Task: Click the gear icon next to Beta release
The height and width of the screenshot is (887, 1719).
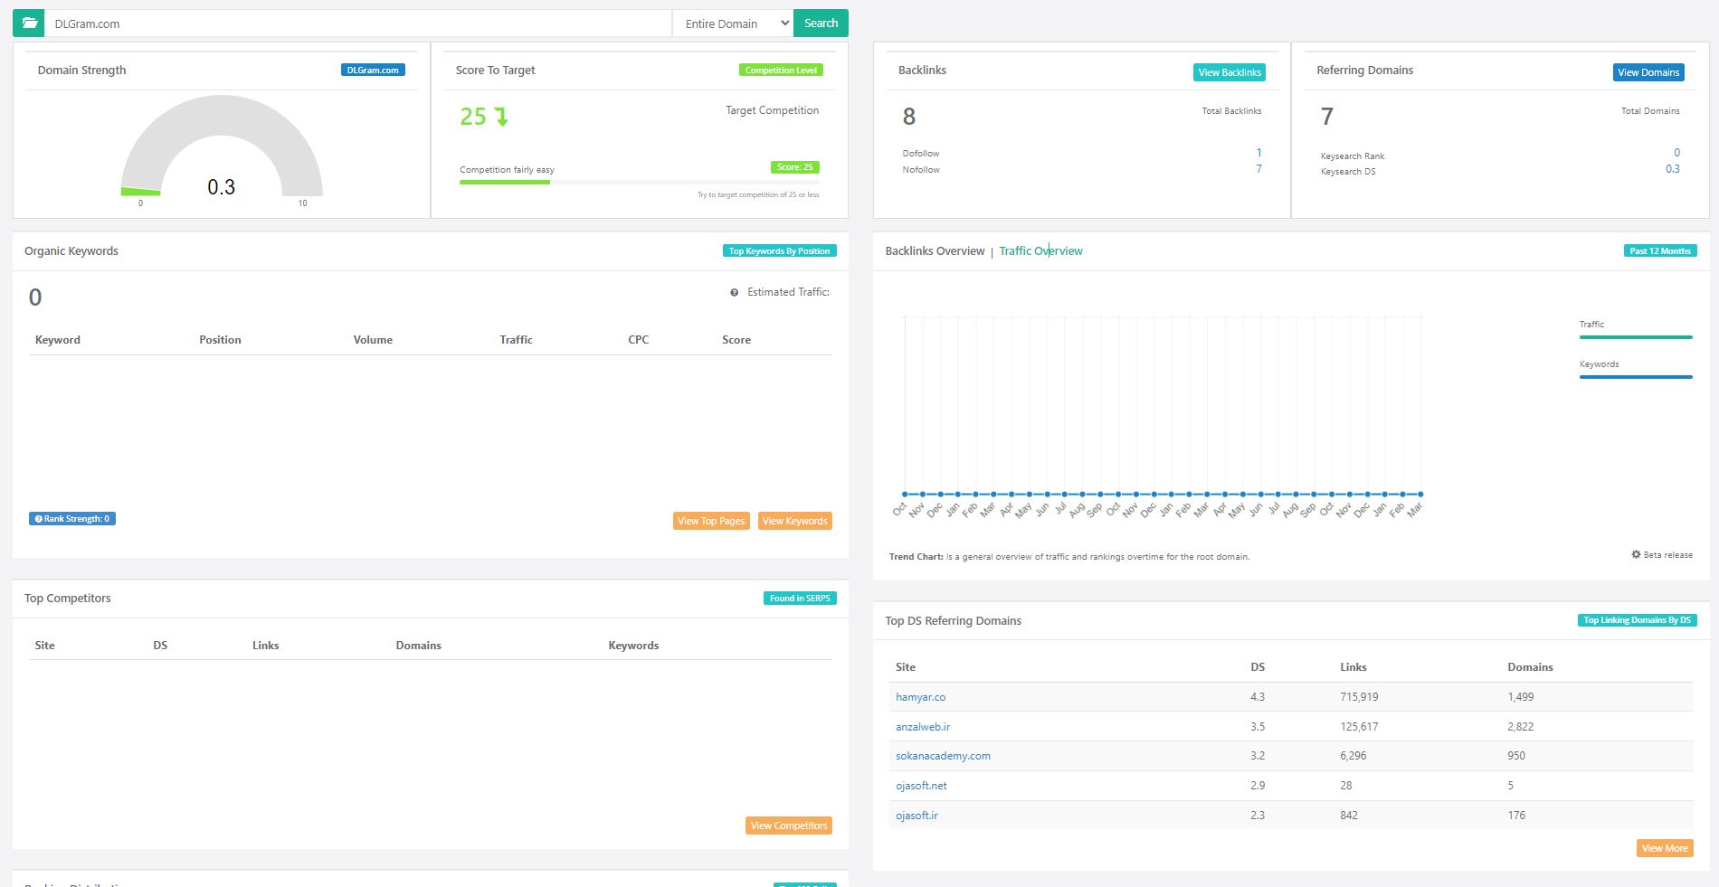Action: [1636, 554]
